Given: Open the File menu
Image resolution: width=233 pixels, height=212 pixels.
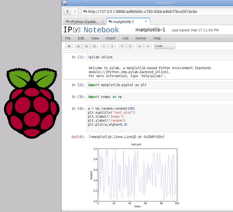Looking at the screenshot, I should (x=68, y=38).
